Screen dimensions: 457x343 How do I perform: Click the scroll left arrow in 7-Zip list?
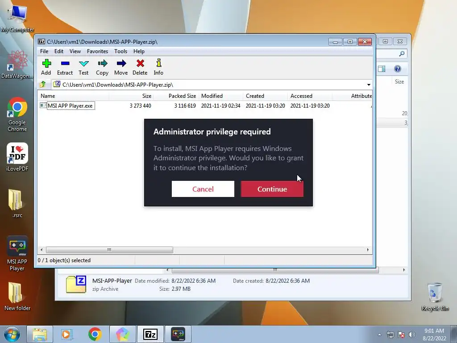click(x=42, y=250)
